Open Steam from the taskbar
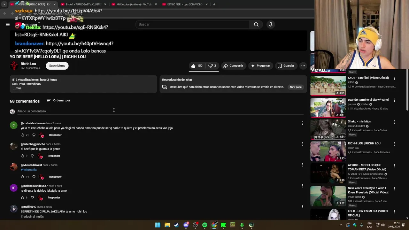This screenshot has height=230, width=409. coord(176,225)
